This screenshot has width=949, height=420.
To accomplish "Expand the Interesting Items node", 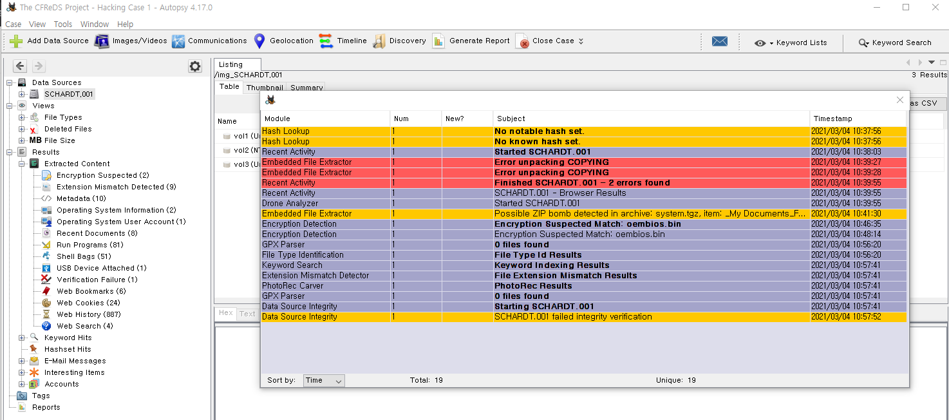I will click(22, 372).
